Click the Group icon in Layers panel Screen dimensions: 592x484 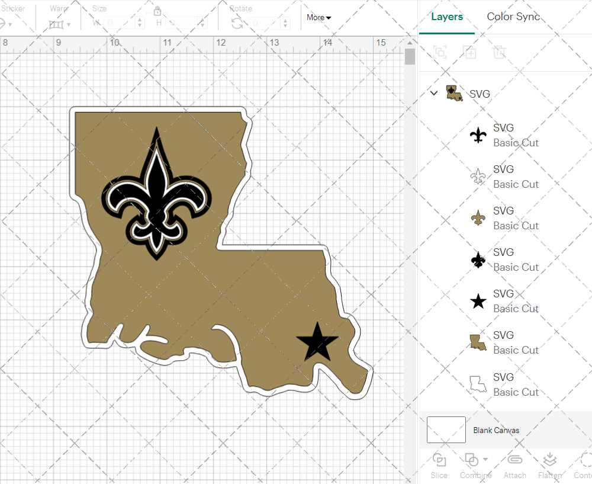tap(440, 52)
